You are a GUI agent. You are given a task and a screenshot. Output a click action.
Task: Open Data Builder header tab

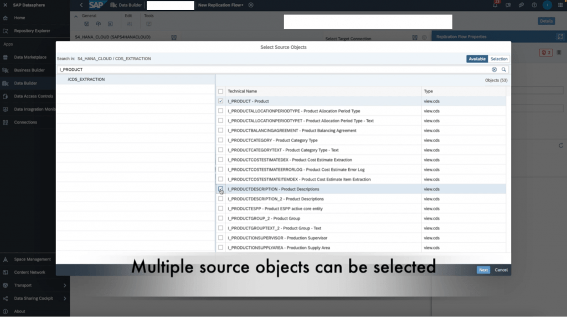pyautogui.click(x=126, y=5)
